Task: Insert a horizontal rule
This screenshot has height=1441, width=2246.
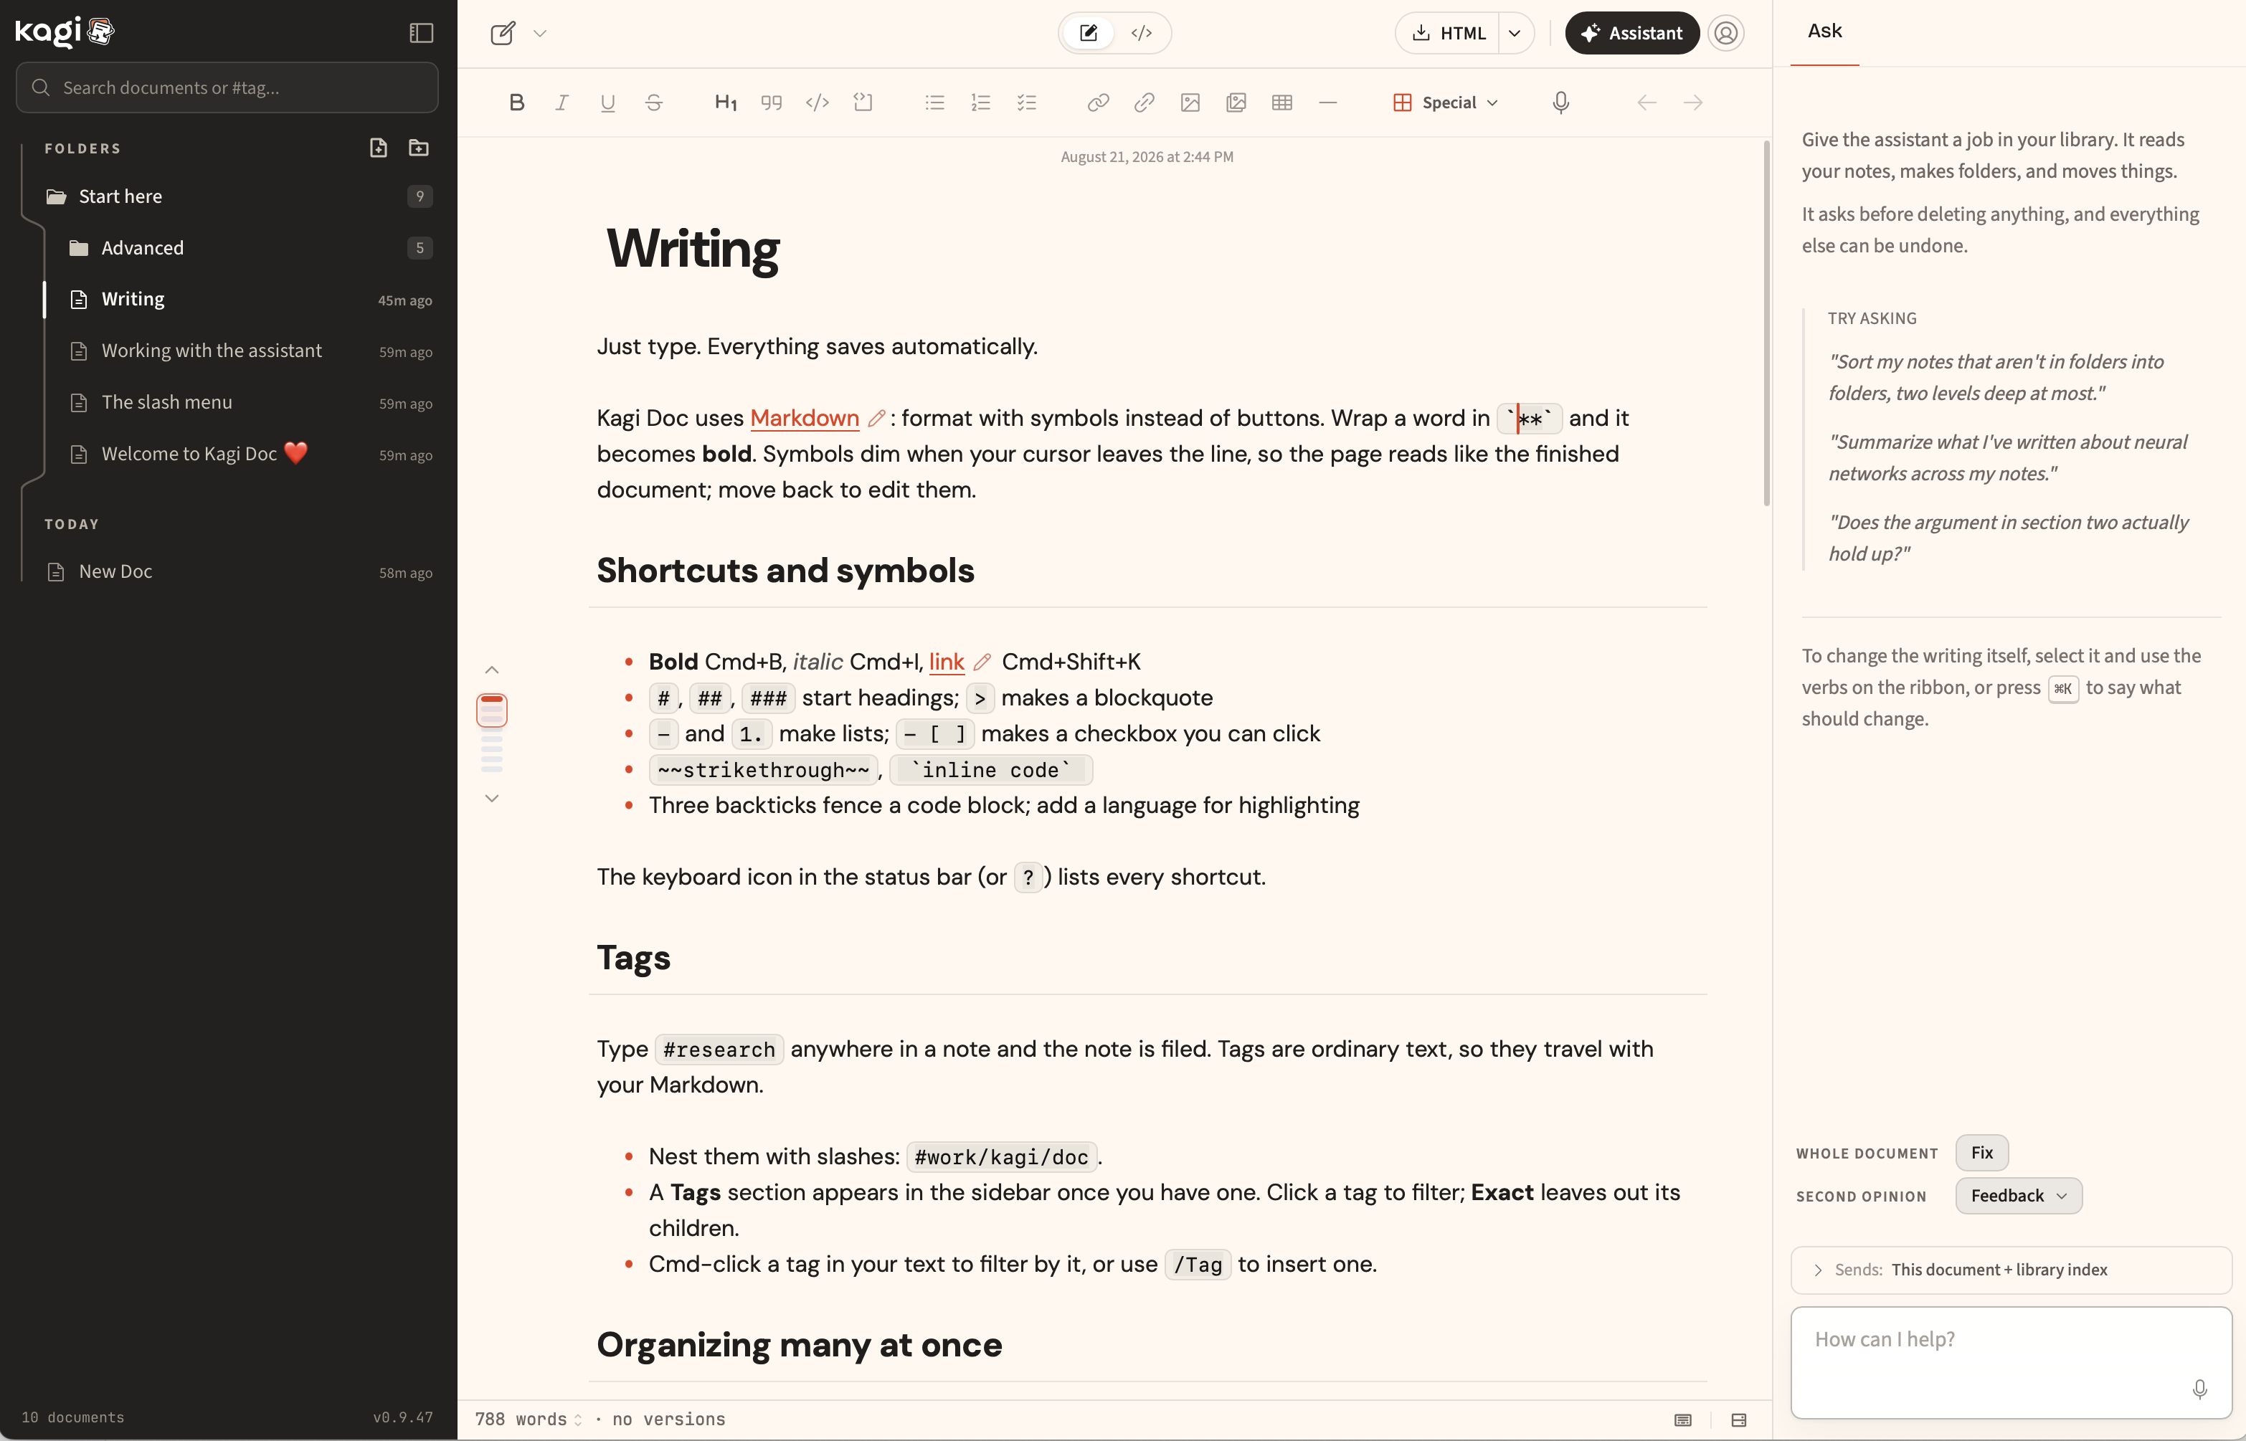Action: point(1327,103)
